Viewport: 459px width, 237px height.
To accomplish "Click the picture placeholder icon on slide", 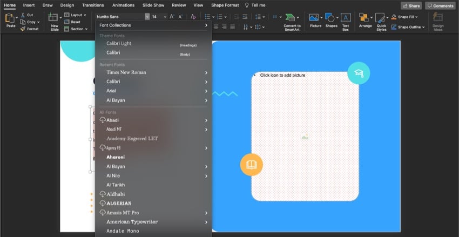I will 305,137.
